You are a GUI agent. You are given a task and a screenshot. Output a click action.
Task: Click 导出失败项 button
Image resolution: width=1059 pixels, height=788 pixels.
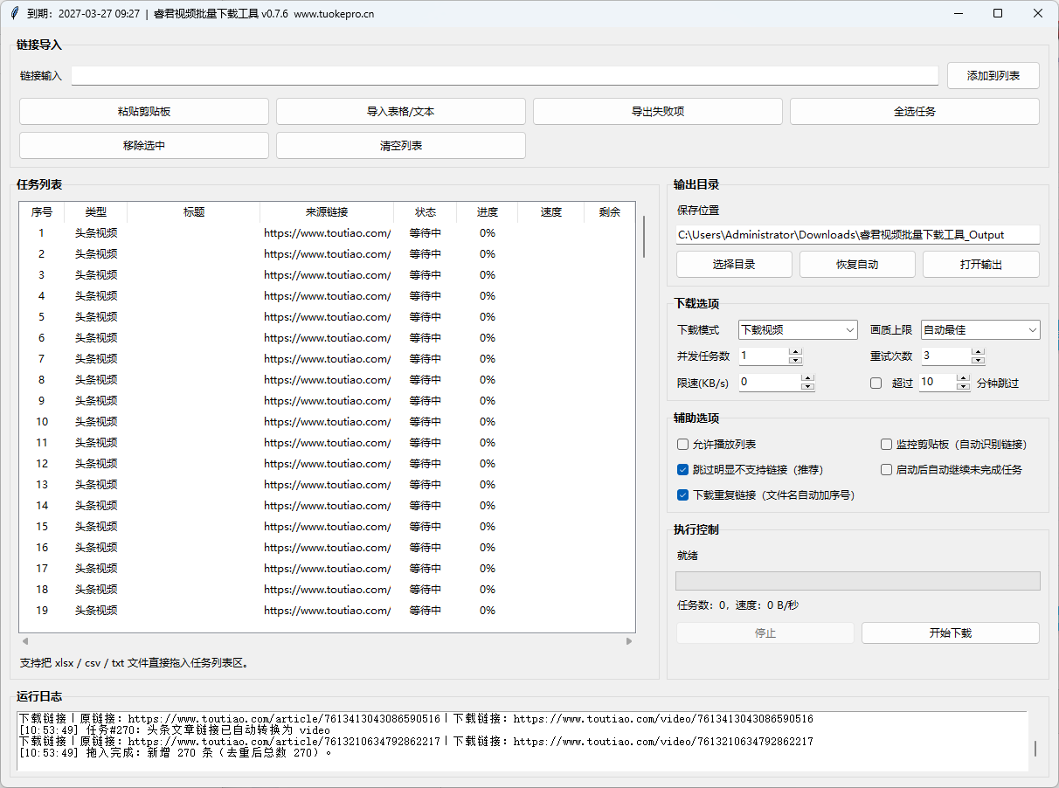pos(658,112)
